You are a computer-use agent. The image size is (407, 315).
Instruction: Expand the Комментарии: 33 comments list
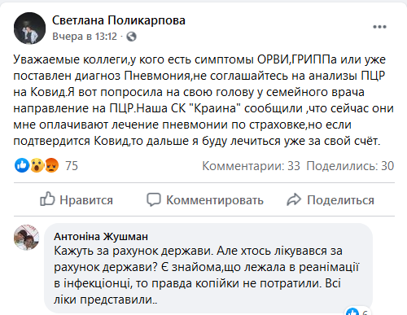pos(251,166)
